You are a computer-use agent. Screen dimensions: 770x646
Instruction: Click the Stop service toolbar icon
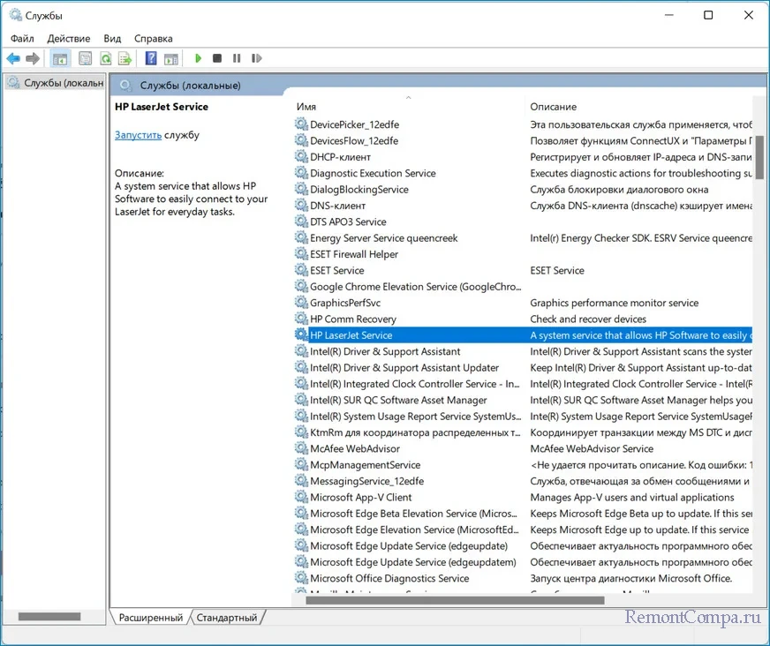tap(217, 58)
